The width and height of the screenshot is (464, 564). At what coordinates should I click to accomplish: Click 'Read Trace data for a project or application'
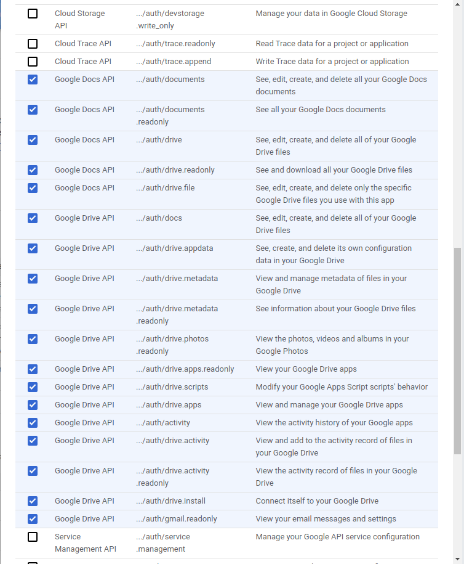332,44
